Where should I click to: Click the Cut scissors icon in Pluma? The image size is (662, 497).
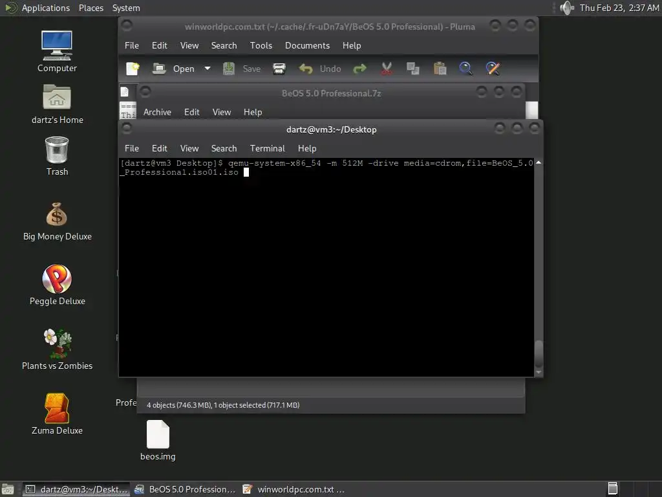387,69
